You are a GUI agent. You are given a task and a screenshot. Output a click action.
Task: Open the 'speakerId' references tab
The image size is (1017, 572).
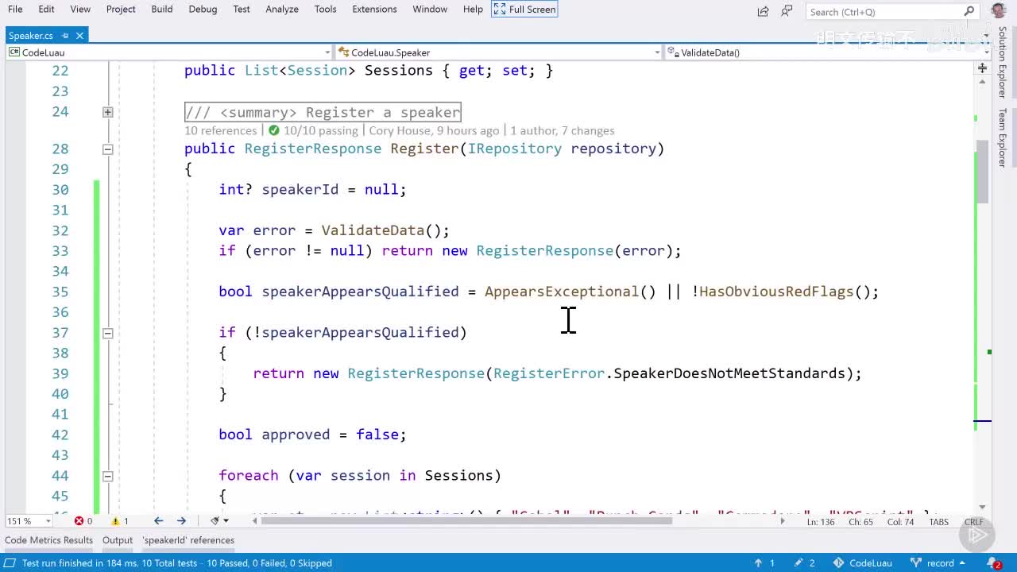(188, 540)
